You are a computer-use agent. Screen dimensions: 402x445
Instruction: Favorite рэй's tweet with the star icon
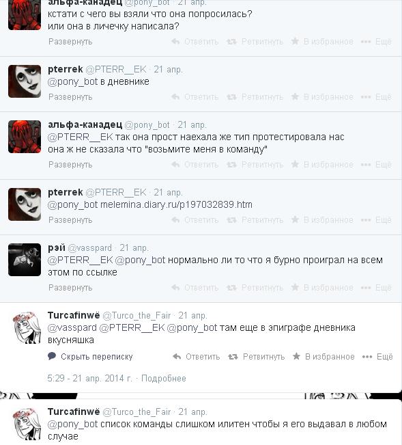coord(322,288)
